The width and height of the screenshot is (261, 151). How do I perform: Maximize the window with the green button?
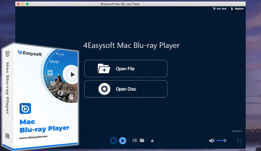point(27,4)
